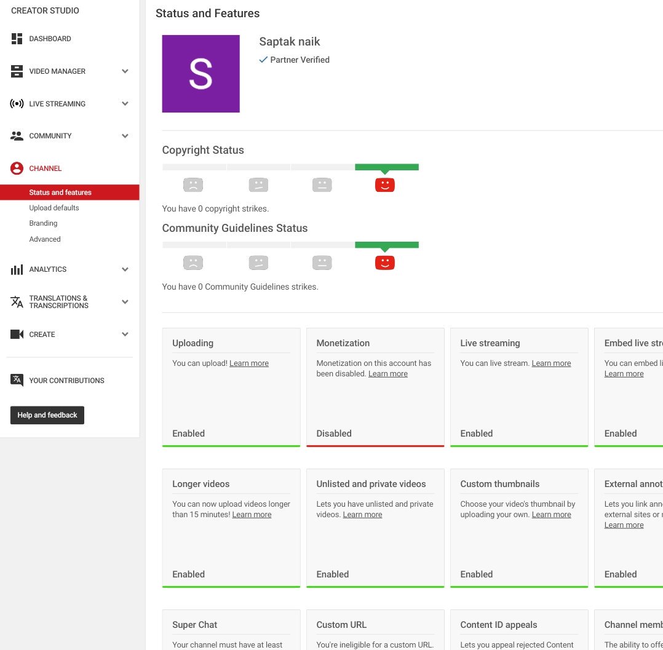
Task: Expand the Analytics section chevron
Action: click(125, 269)
